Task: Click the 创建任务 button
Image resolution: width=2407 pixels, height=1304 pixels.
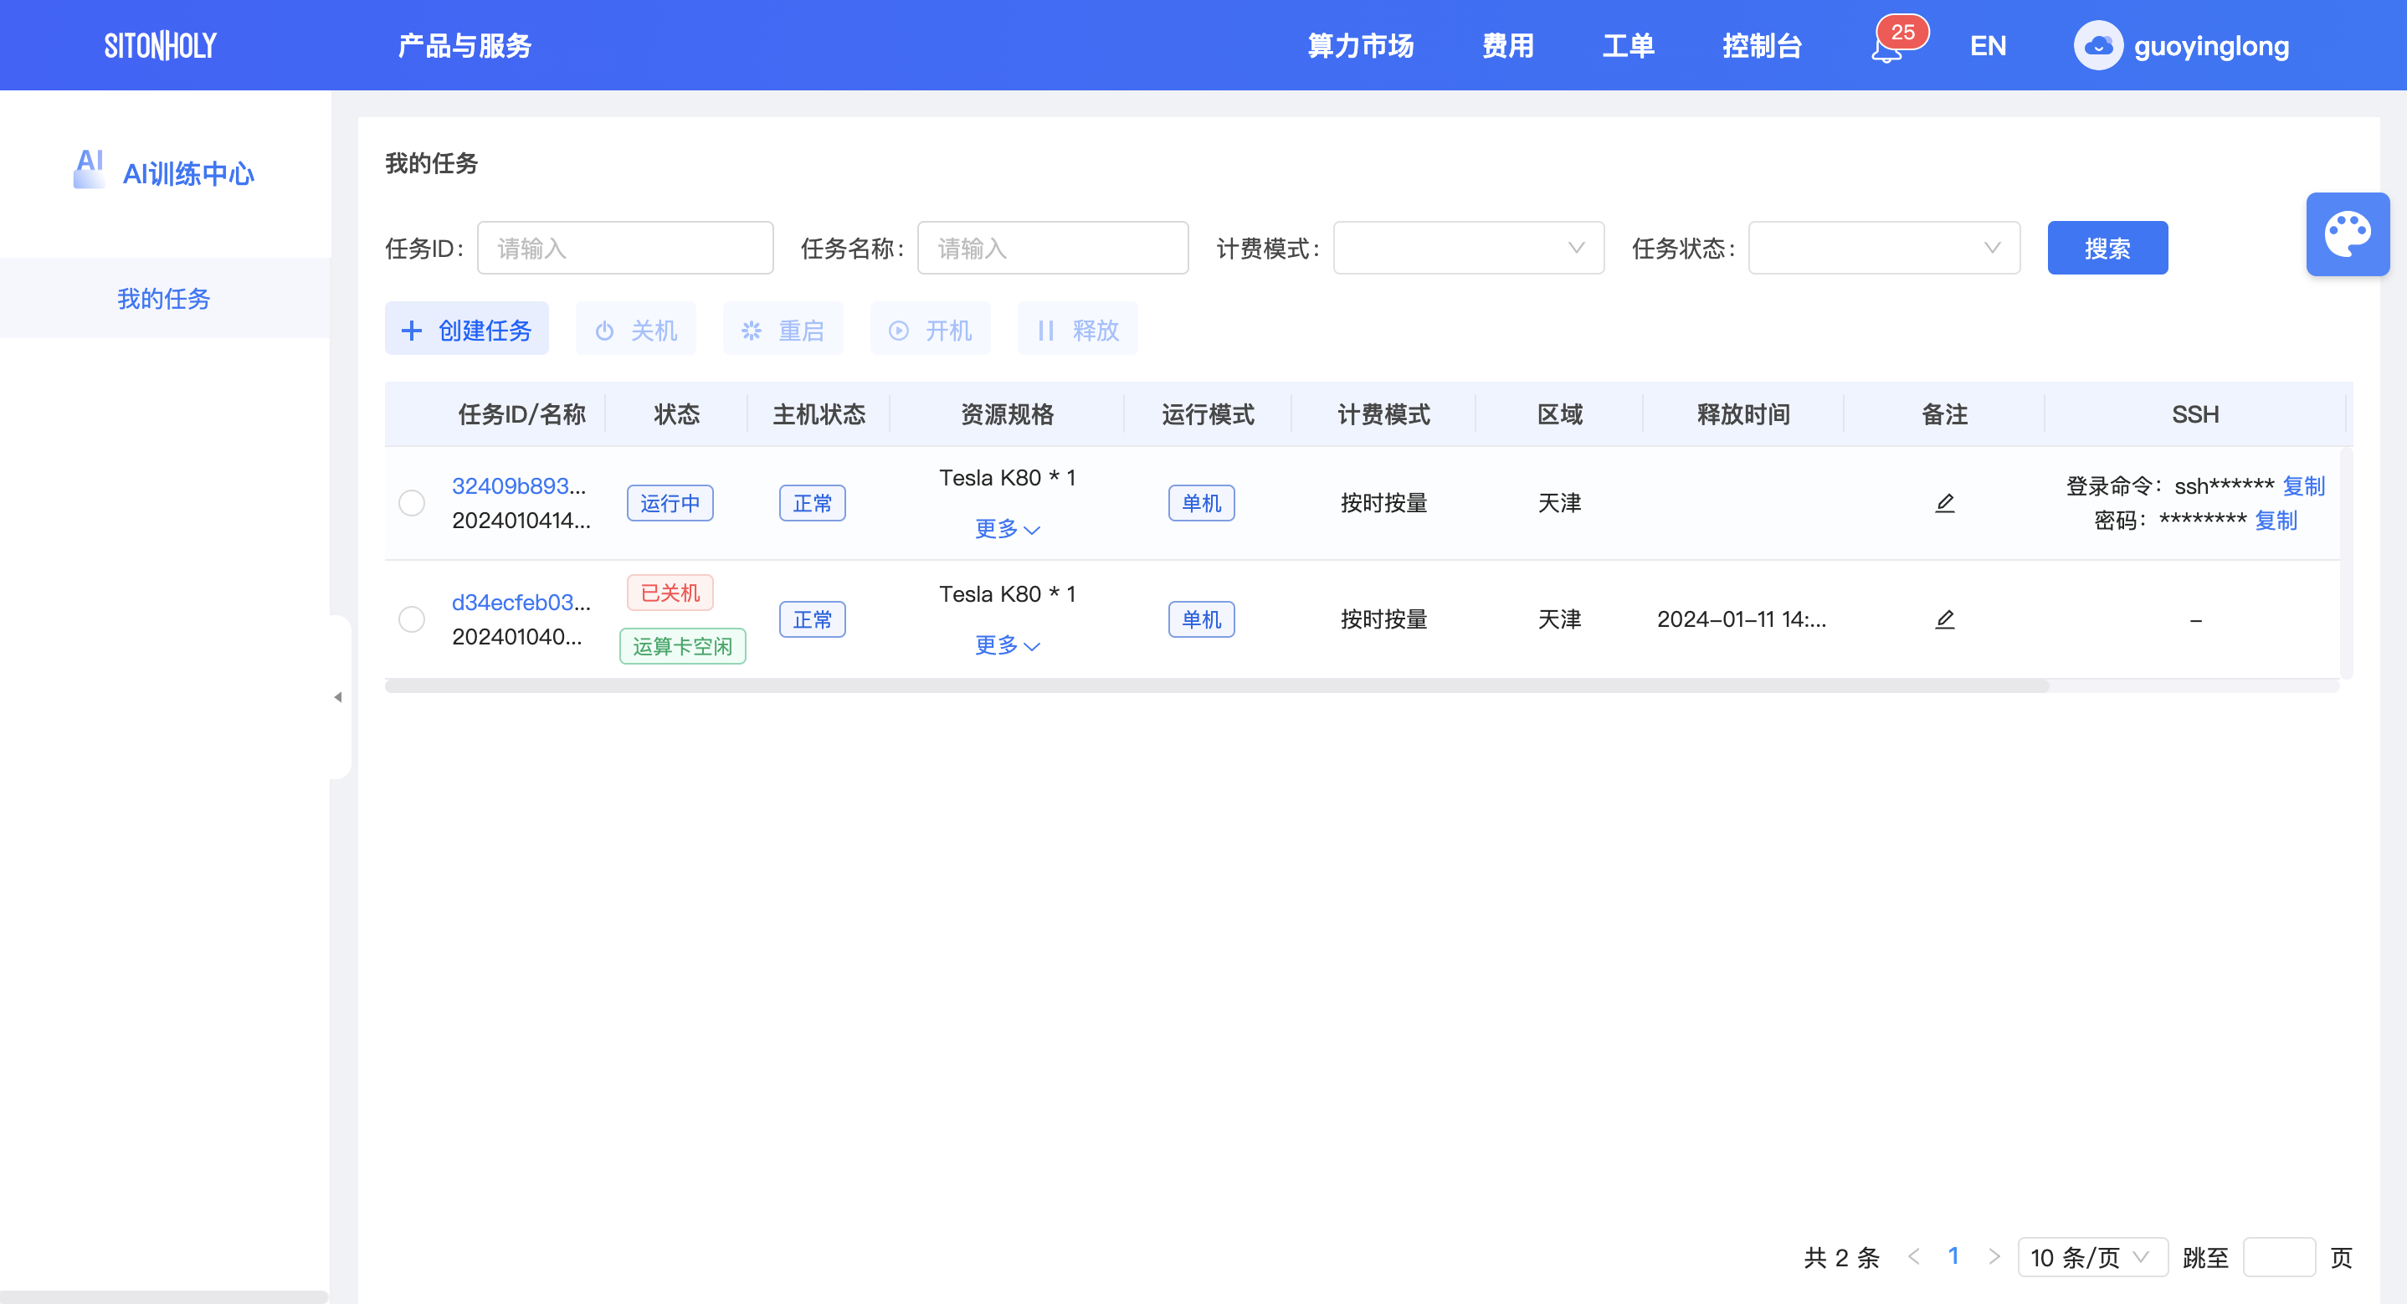Action: pos(466,329)
